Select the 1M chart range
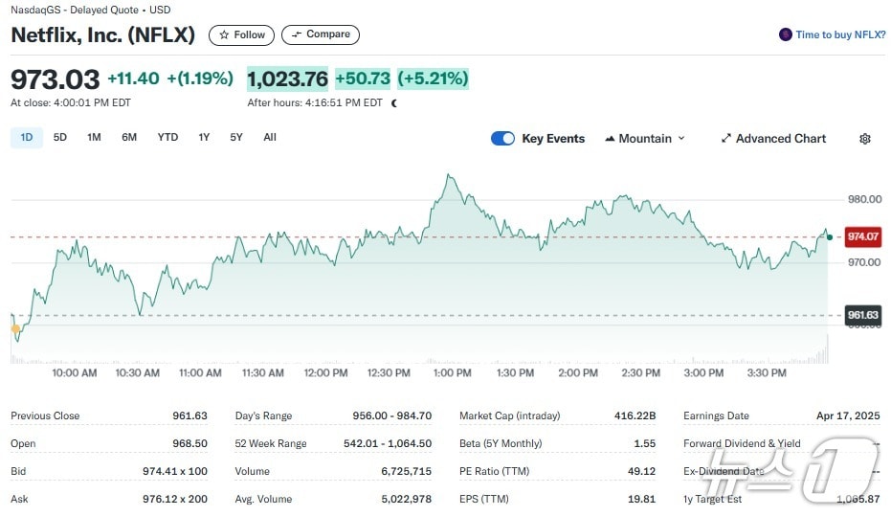 (94, 137)
